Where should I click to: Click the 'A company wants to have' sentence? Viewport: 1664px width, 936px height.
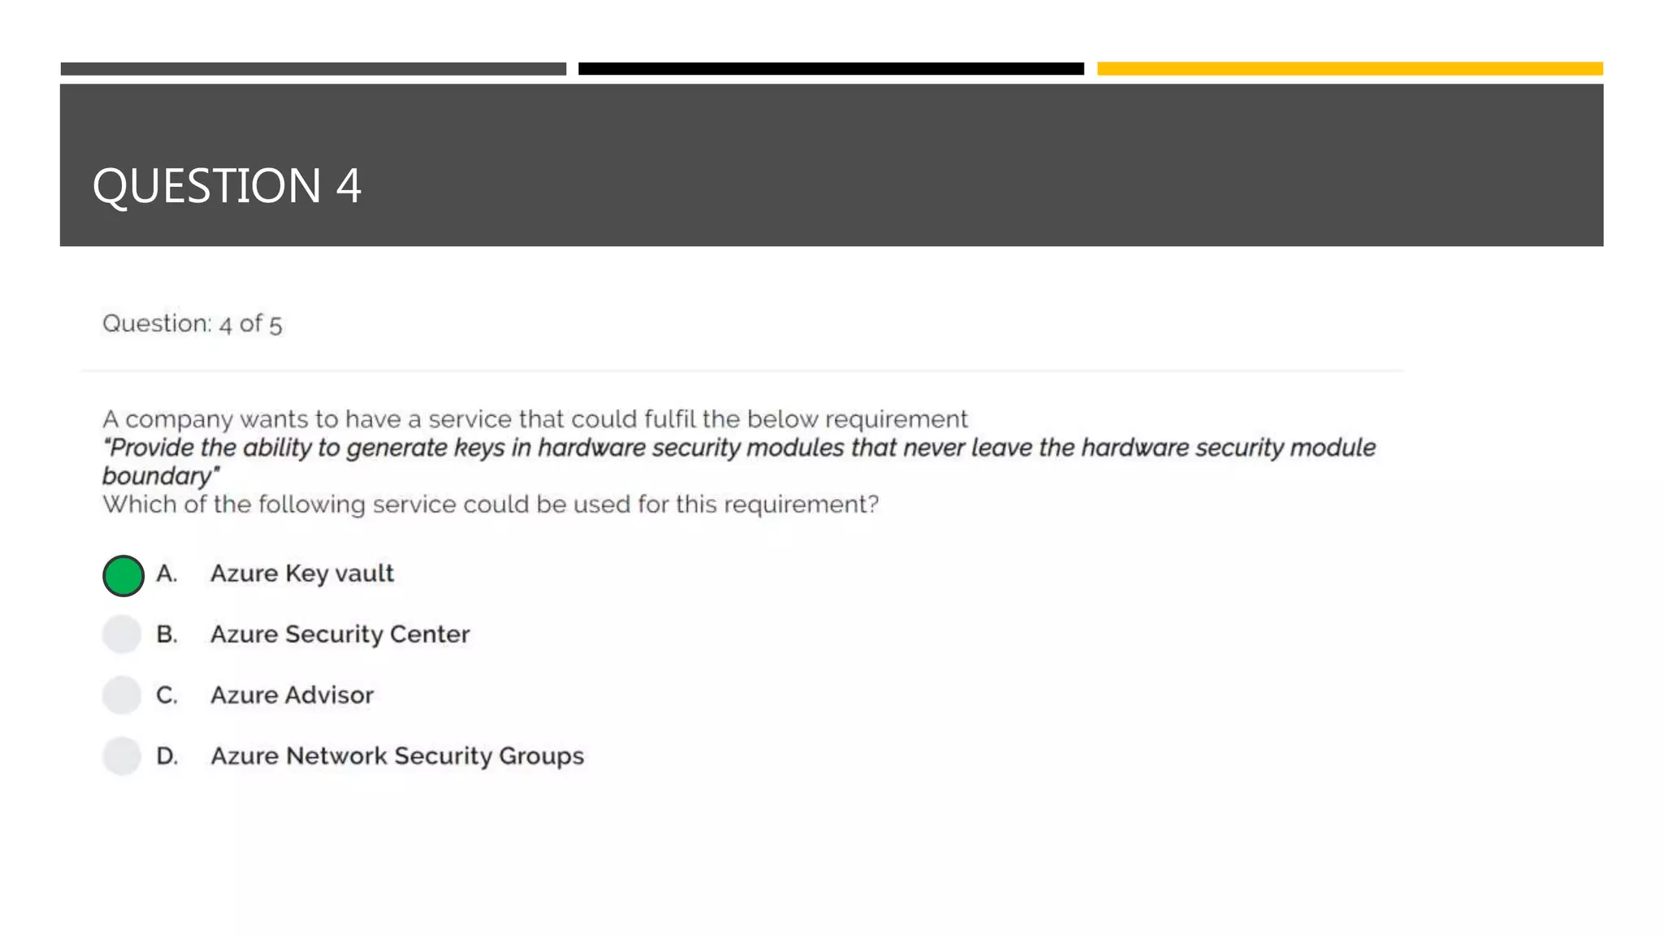click(x=535, y=419)
